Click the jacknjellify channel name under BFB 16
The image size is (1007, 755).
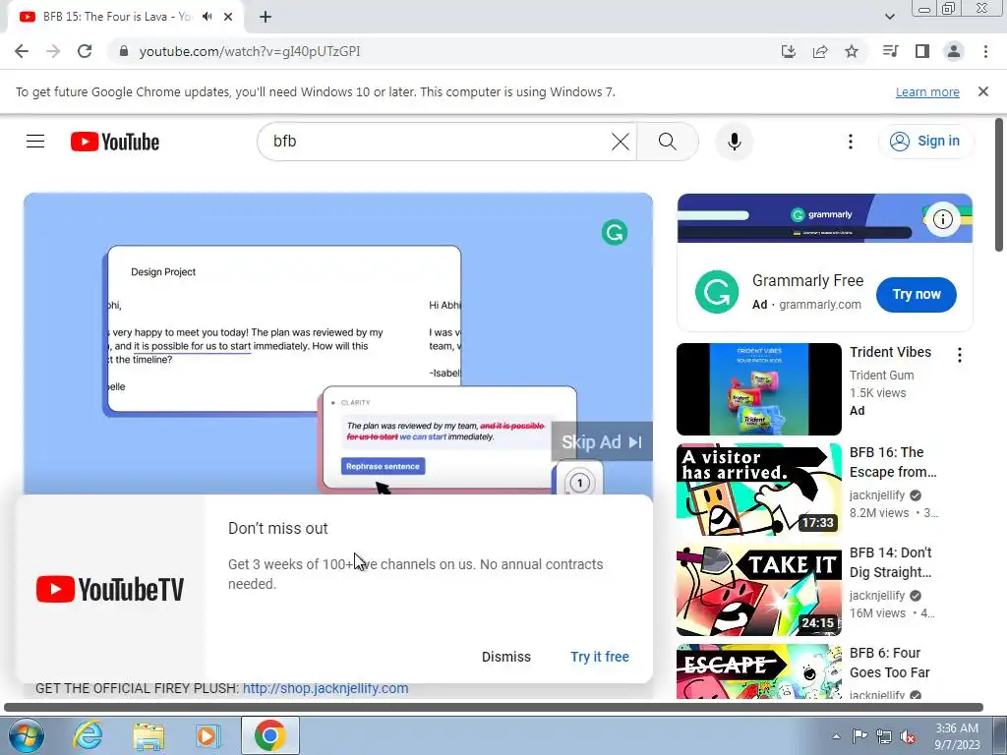(876, 495)
